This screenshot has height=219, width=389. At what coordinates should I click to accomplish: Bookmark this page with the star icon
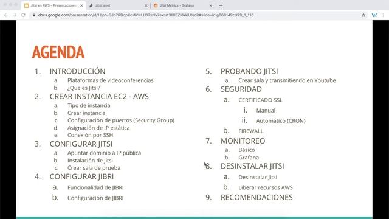363,15
